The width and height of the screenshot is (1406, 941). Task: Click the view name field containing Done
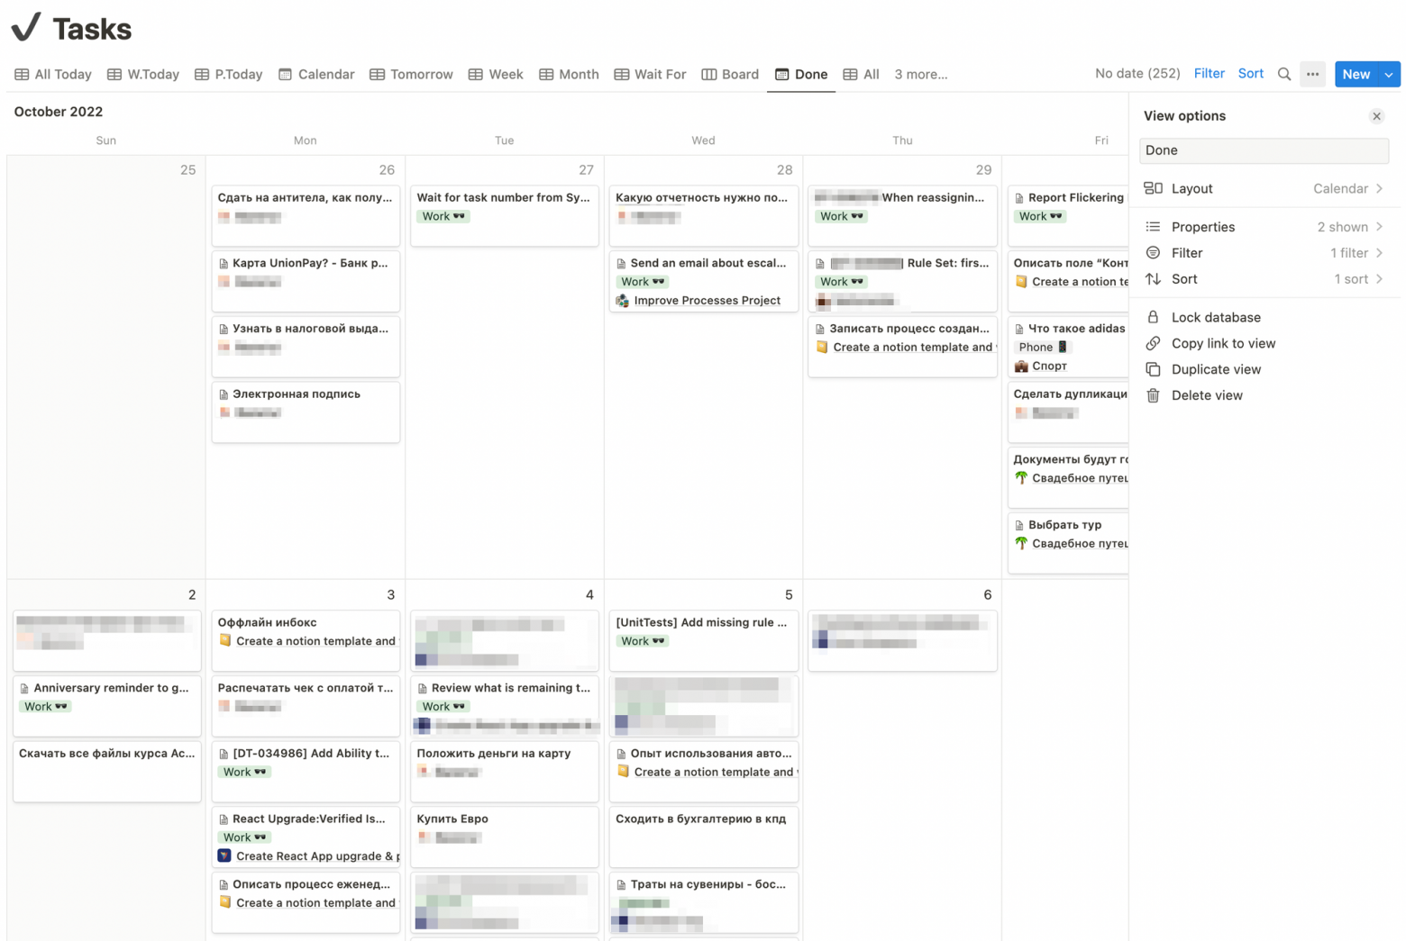point(1264,150)
